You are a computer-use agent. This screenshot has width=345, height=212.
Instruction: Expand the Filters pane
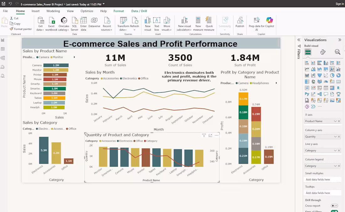click(x=299, y=40)
